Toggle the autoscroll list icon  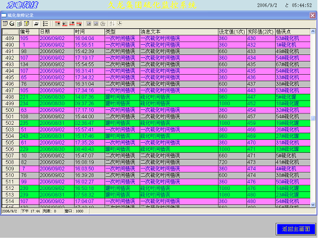(x=45, y=24)
